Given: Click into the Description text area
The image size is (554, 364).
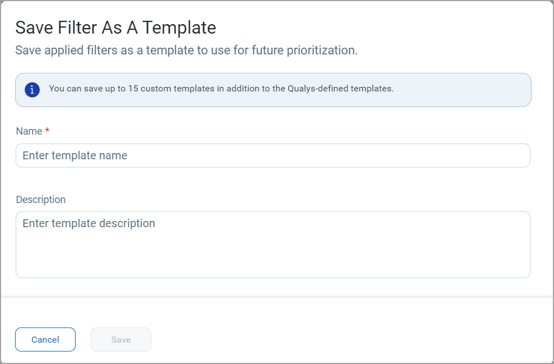Looking at the screenshot, I should (x=273, y=245).
